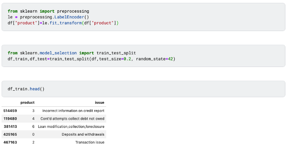This screenshot has height=152, width=287.
Task: Click the LabelEncoder code cell
Action: click(143, 17)
